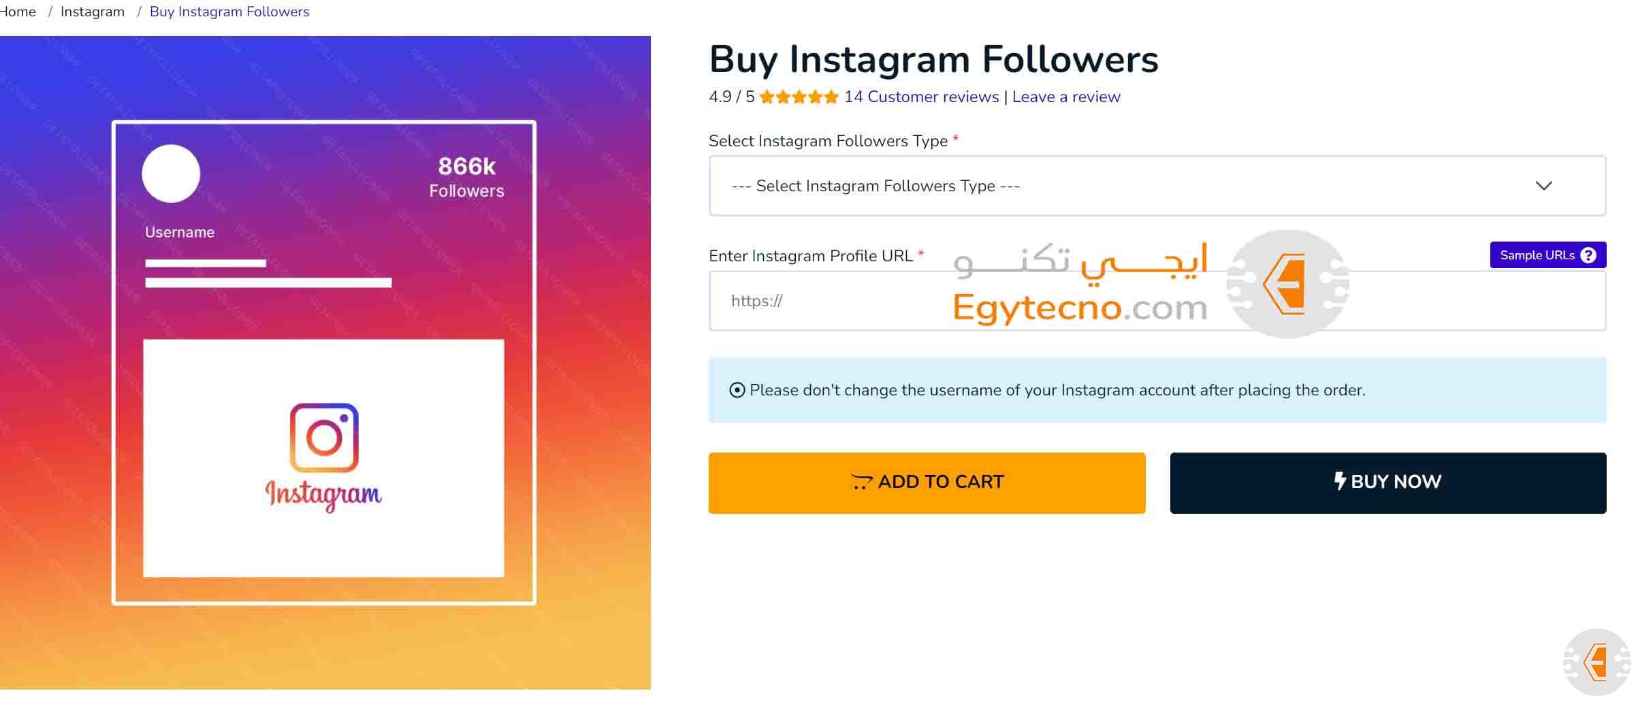Viewport: 1638px width, 703px height.
Task: Click the Instagram camera logo
Action: point(324,438)
